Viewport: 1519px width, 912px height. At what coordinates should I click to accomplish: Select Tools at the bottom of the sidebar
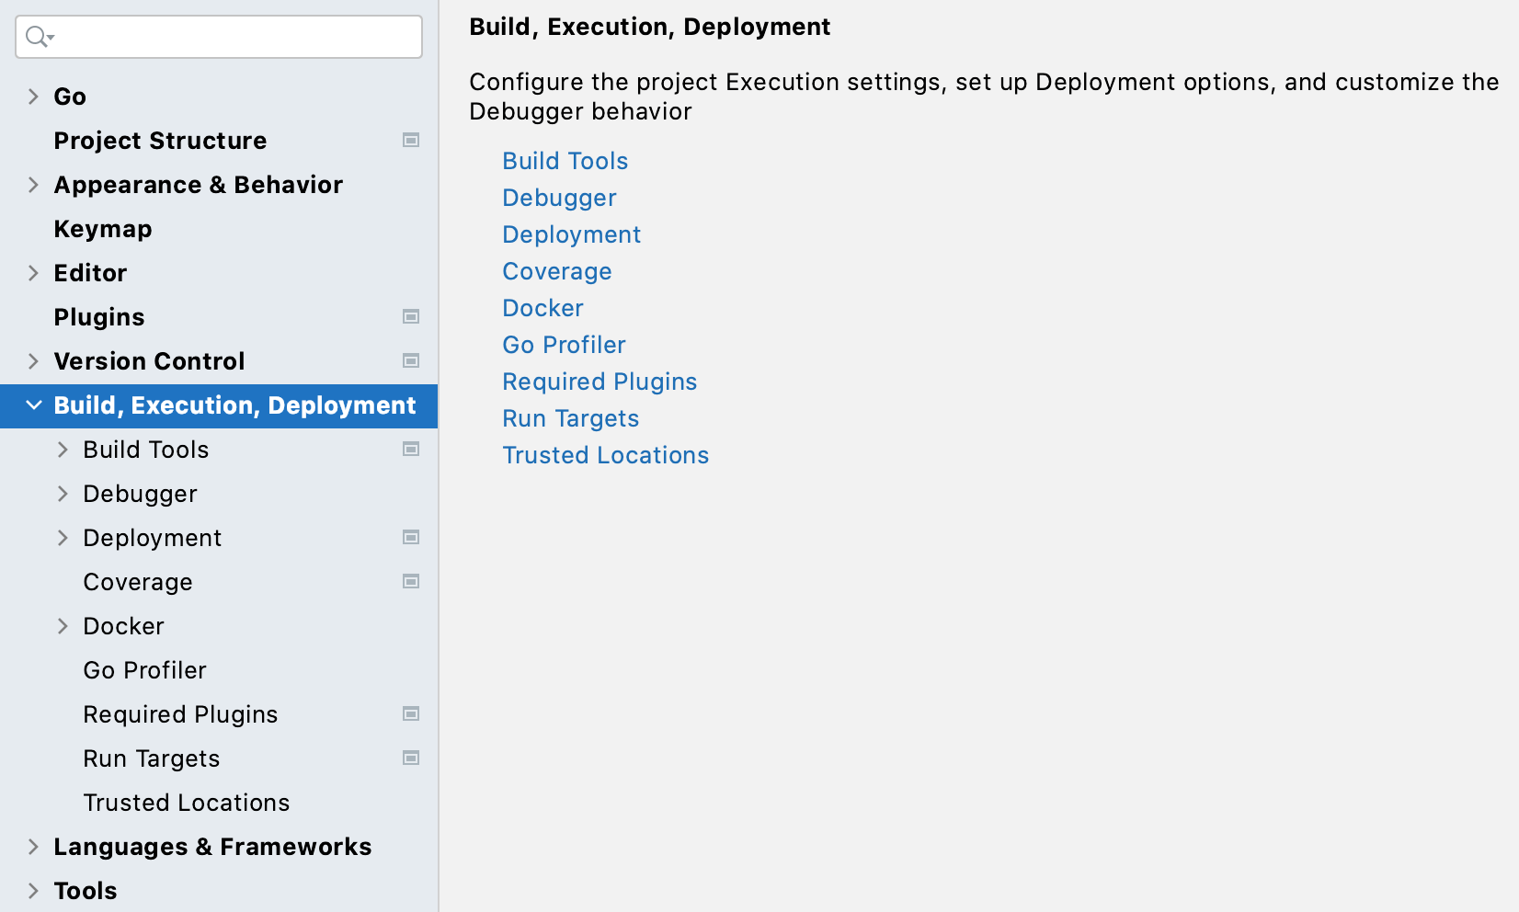(x=85, y=890)
